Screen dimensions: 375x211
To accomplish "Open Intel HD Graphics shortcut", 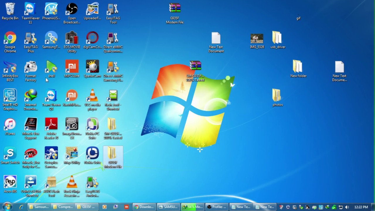I will tap(10, 100).
